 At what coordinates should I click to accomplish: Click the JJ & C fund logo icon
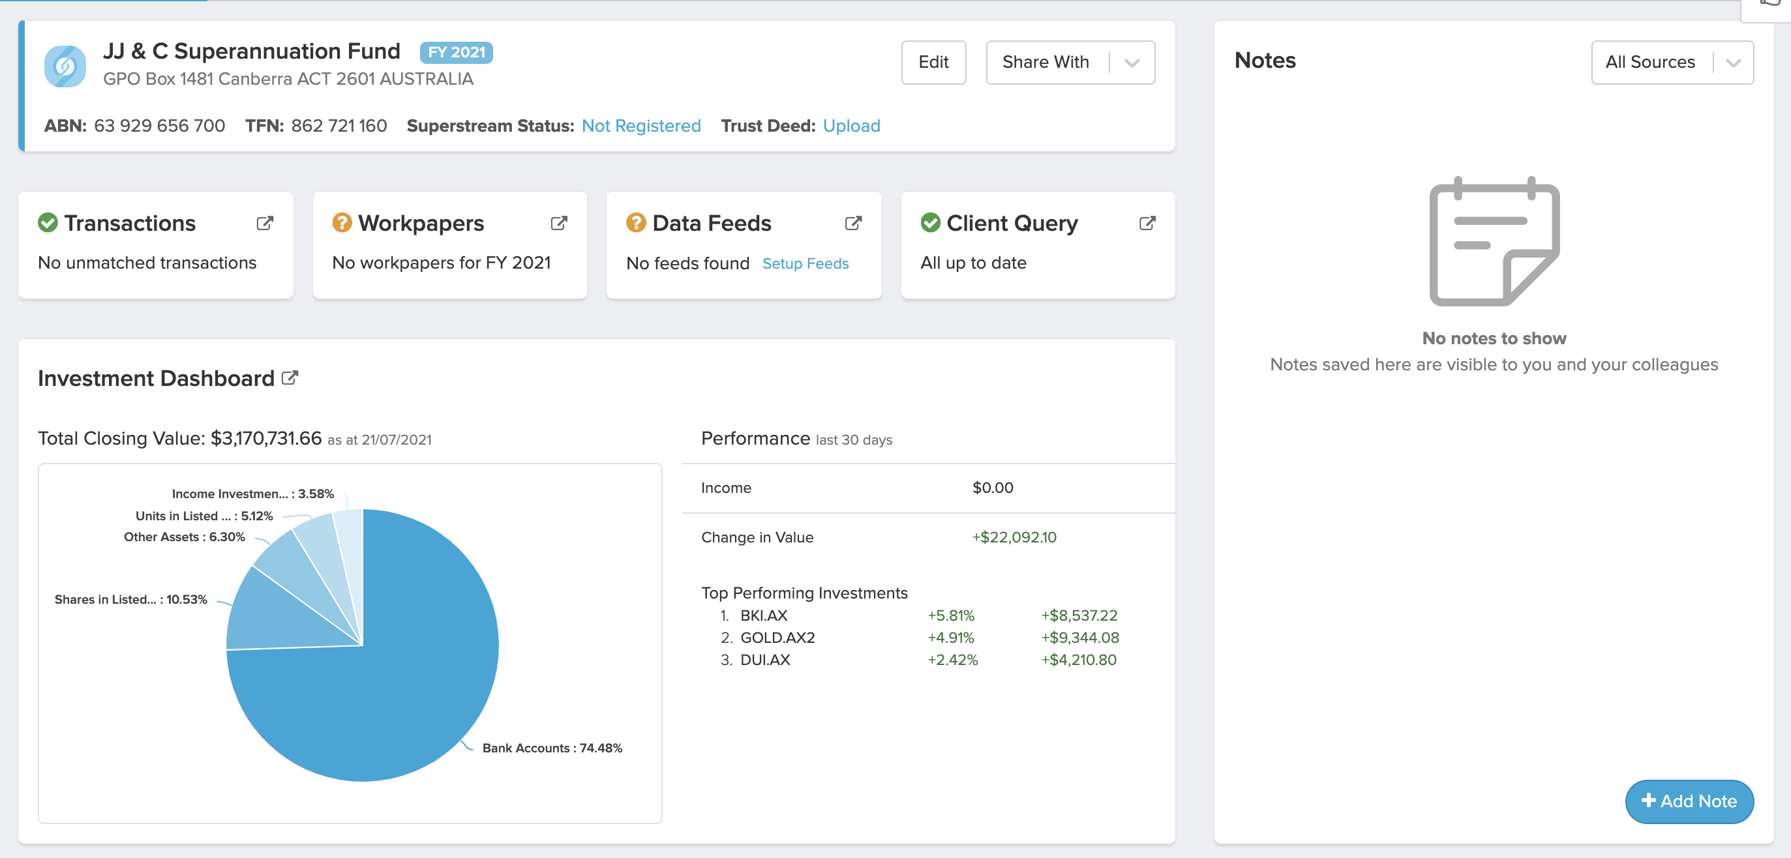(66, 66)
